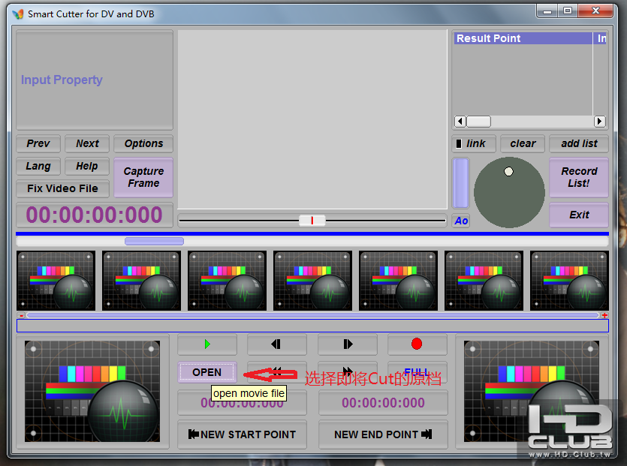
Task: Click the main timecode display
Action: pos(95,215)
